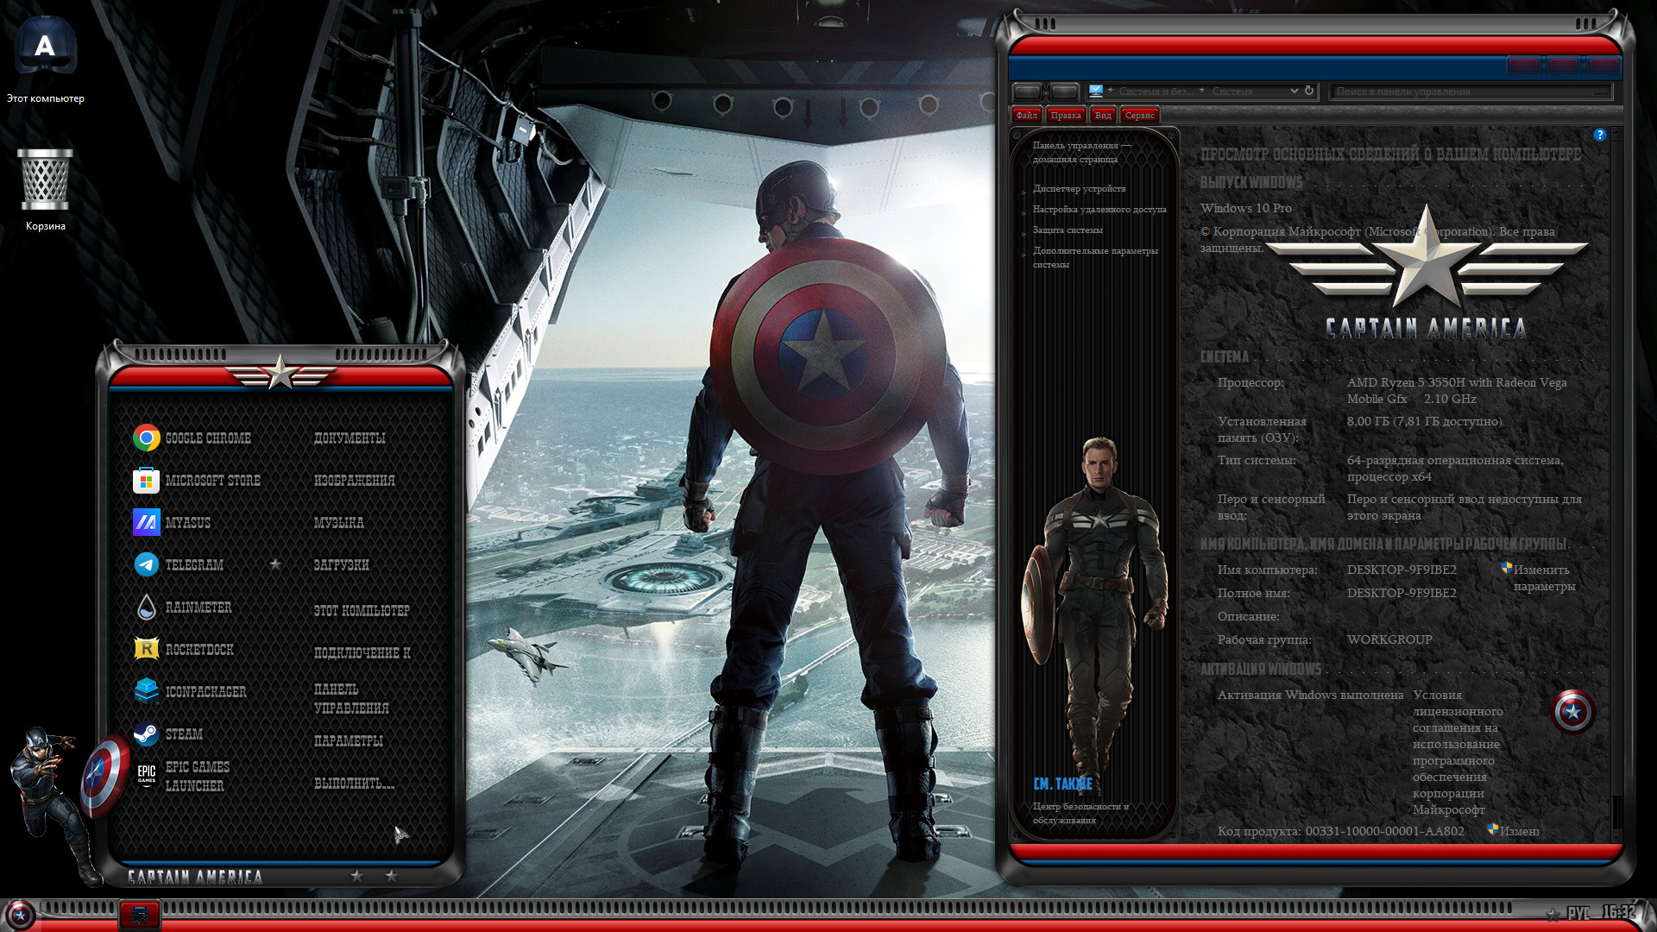Open the Сервис menu
The height and width of the screenshot is (932, 1657).
point(1139,115)
